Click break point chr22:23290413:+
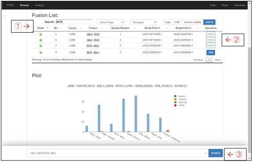The image size is (253, 164). pos(153,52)
